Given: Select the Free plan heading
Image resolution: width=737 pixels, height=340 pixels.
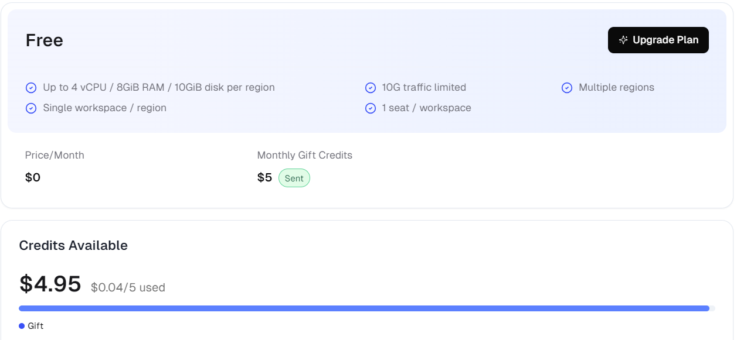Looking at the screenshot, I should [x=45, y=40].
